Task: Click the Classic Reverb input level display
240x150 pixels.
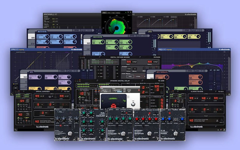Action: (191, 98)
